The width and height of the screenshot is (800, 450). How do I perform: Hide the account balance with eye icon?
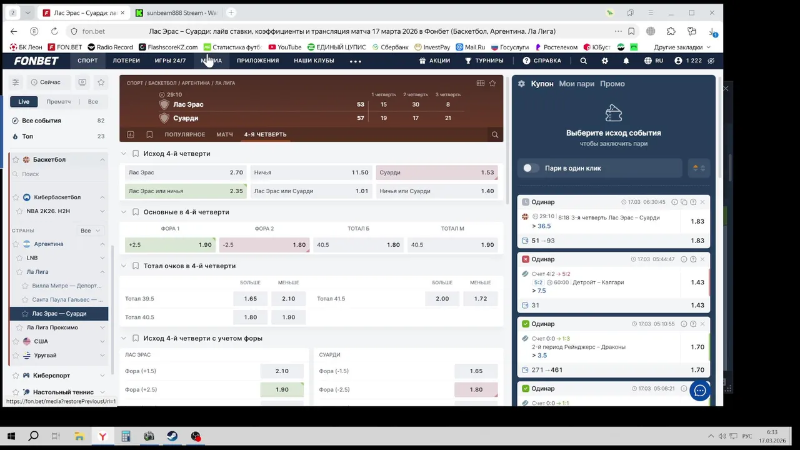coord(711,61)
